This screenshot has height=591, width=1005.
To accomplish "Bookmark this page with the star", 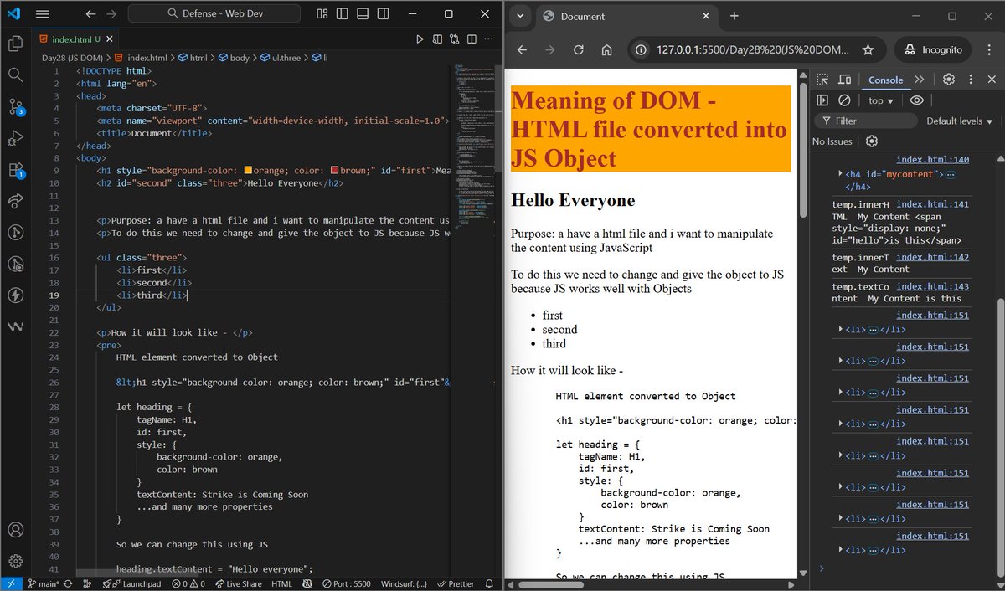I will pyautogui.click(x=868, y=50).
